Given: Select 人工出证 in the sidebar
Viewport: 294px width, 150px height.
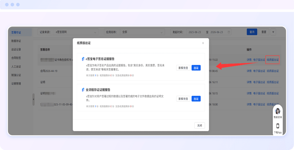Looking at the screenshot, I should click(16, 67).
